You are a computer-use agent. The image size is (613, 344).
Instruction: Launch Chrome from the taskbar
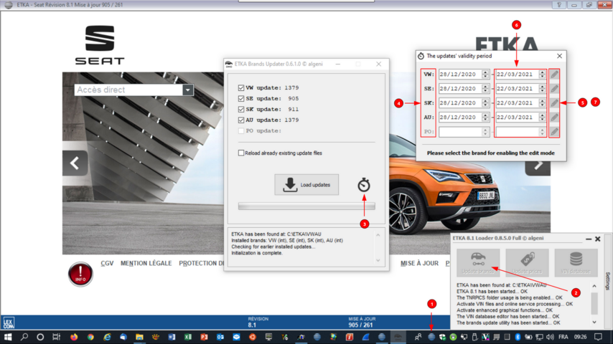(90, 337)
